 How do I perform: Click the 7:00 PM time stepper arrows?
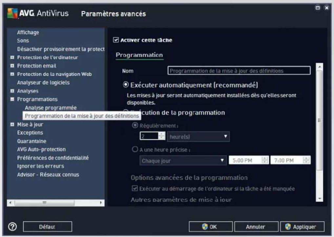[306, 160]
